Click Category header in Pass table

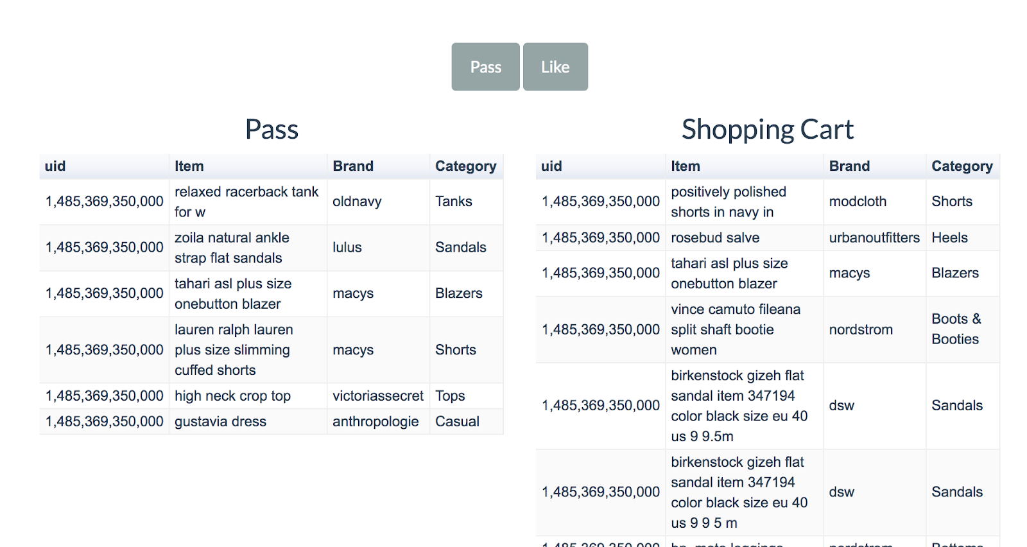(465, 166)
